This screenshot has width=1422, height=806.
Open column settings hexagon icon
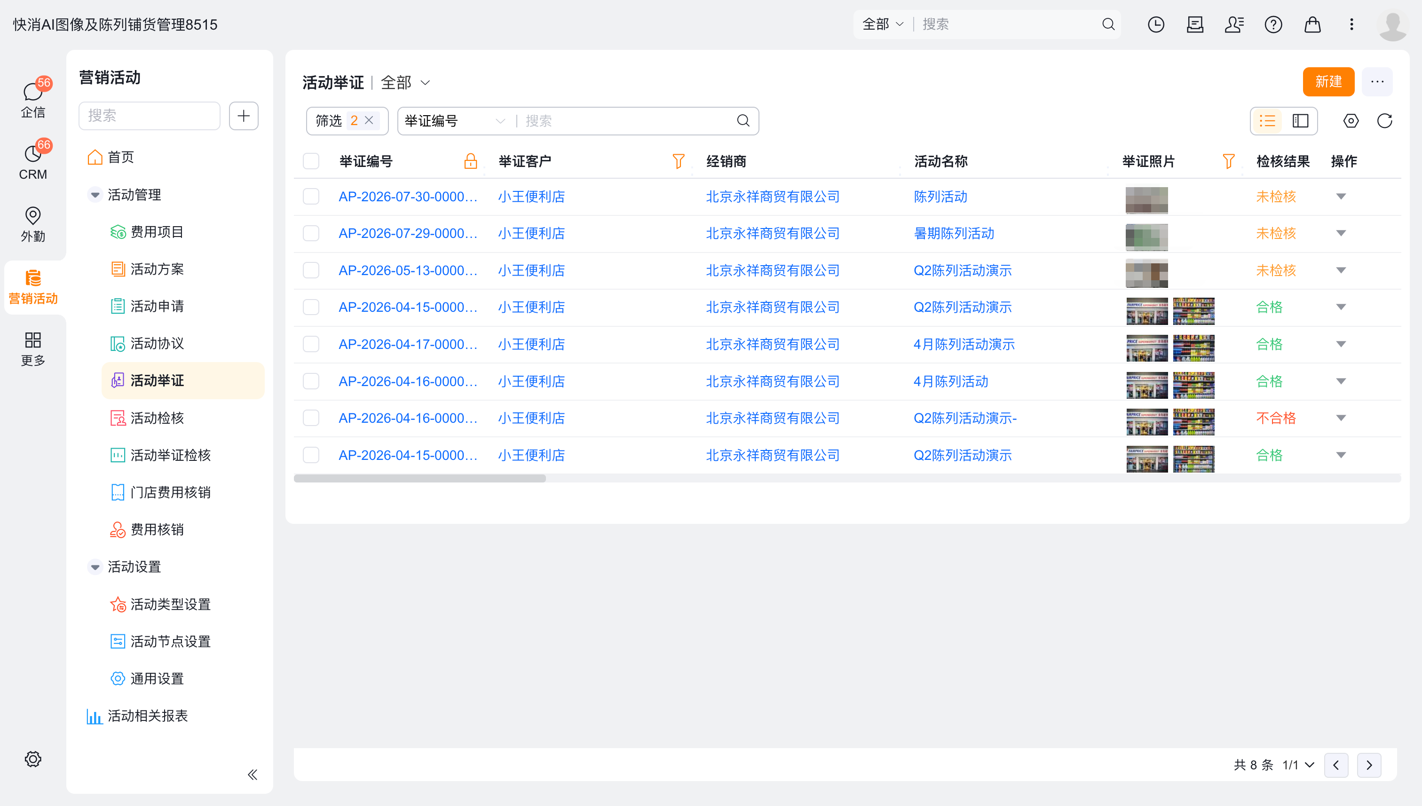pyautogui.click(x=1351, y=121)
